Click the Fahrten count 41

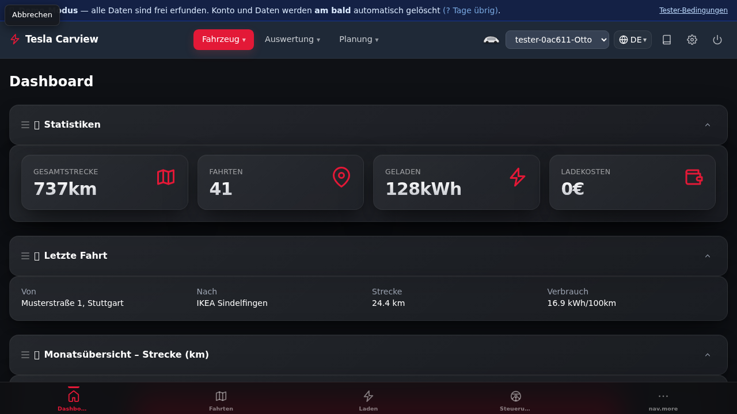221,189
